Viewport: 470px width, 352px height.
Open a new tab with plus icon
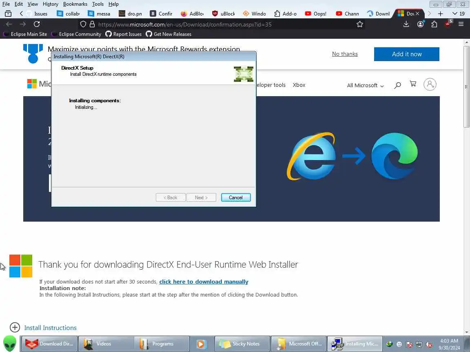point(440,14)
